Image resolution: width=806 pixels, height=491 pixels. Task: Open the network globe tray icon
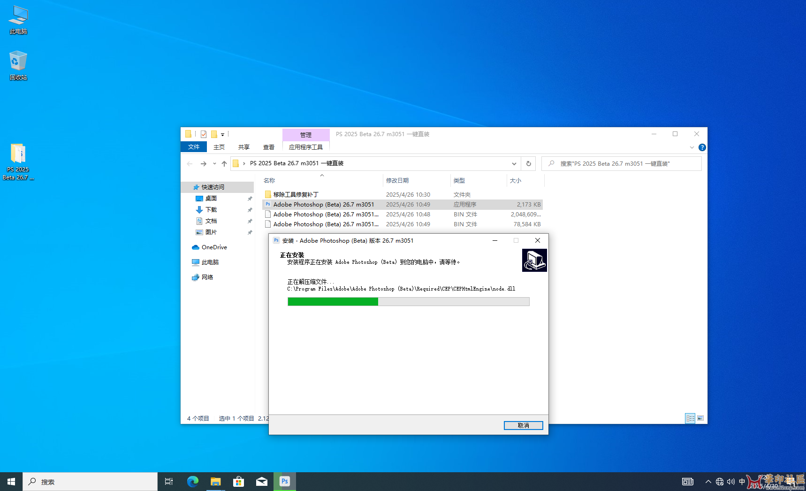(720, 482)
